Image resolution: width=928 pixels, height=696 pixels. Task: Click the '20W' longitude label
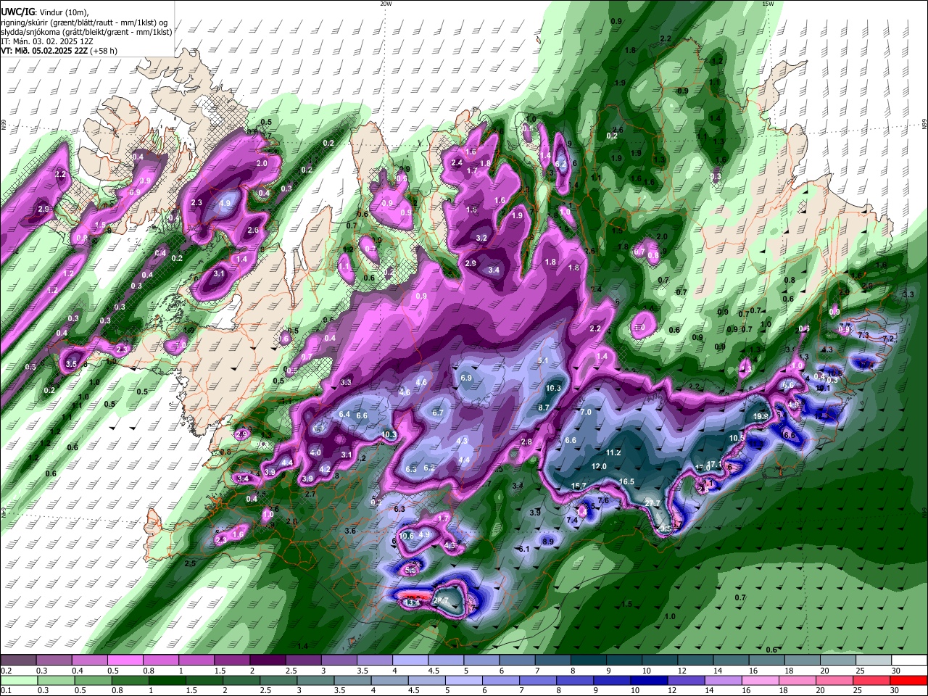(386, 4)
